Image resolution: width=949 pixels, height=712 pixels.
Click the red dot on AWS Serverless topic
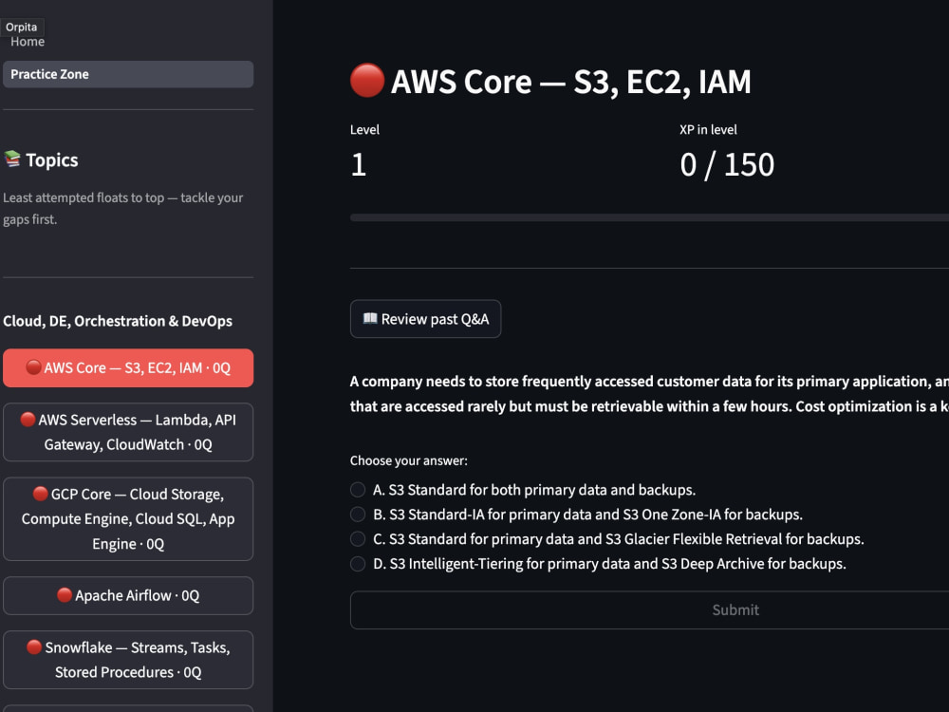point(28,419)
